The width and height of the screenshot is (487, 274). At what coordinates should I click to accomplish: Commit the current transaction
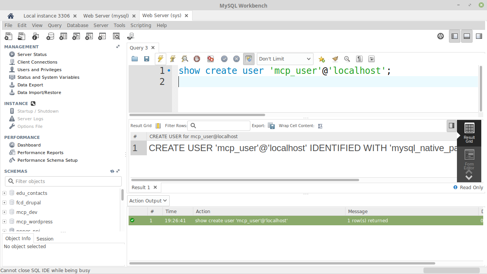224,59
